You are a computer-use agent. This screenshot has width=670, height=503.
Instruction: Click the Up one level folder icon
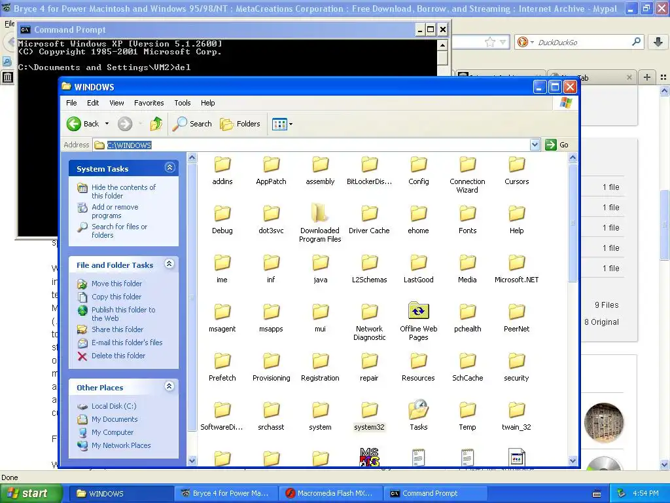point(156,124)
